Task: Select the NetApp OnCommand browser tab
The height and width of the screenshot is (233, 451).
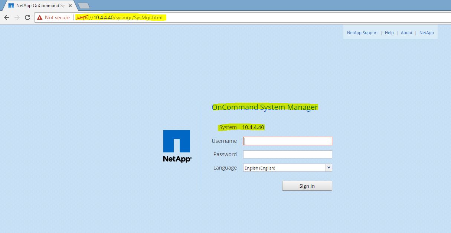Action: point(38,6)
